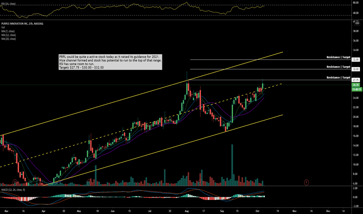Viewport: 363px width, 214px height.
Task: Click the 0.00 MACD scale label
Action: click(x=356, y=197)
